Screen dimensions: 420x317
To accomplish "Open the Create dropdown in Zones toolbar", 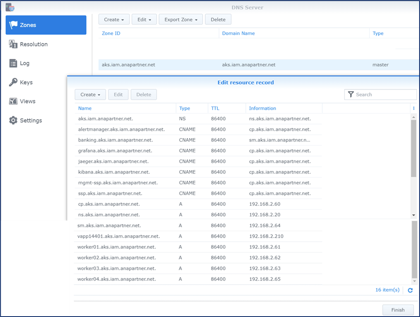I will click(114, 19).
